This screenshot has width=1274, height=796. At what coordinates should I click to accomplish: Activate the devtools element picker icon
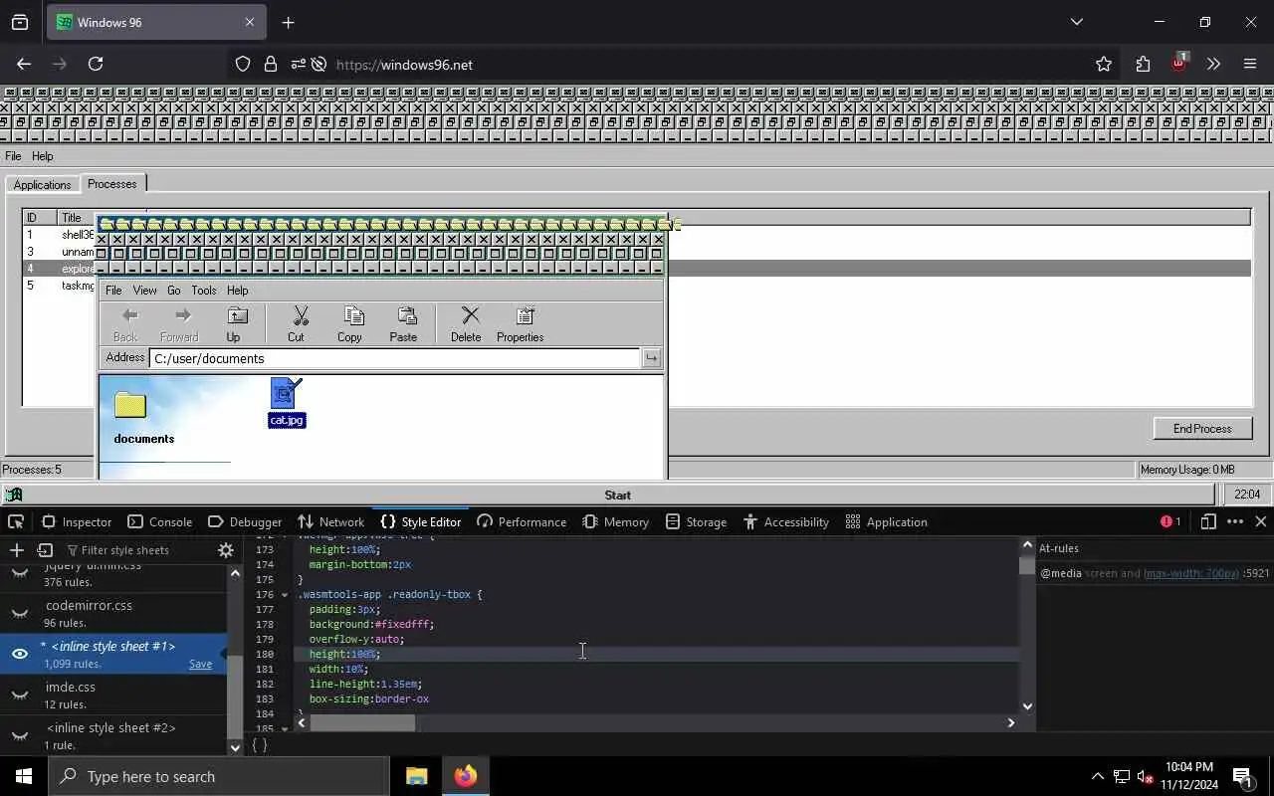[16, 521]
